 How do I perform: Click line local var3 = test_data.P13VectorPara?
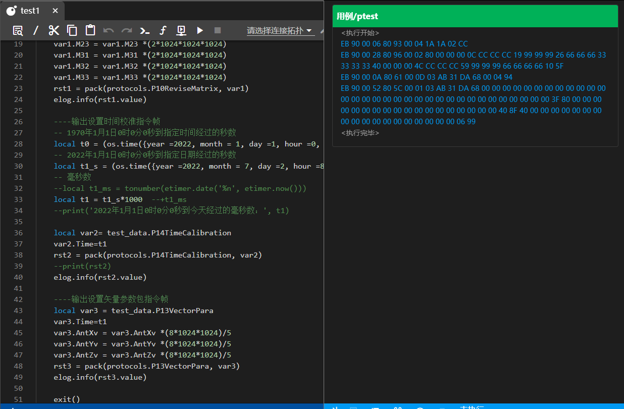click(x=134, y=311)
